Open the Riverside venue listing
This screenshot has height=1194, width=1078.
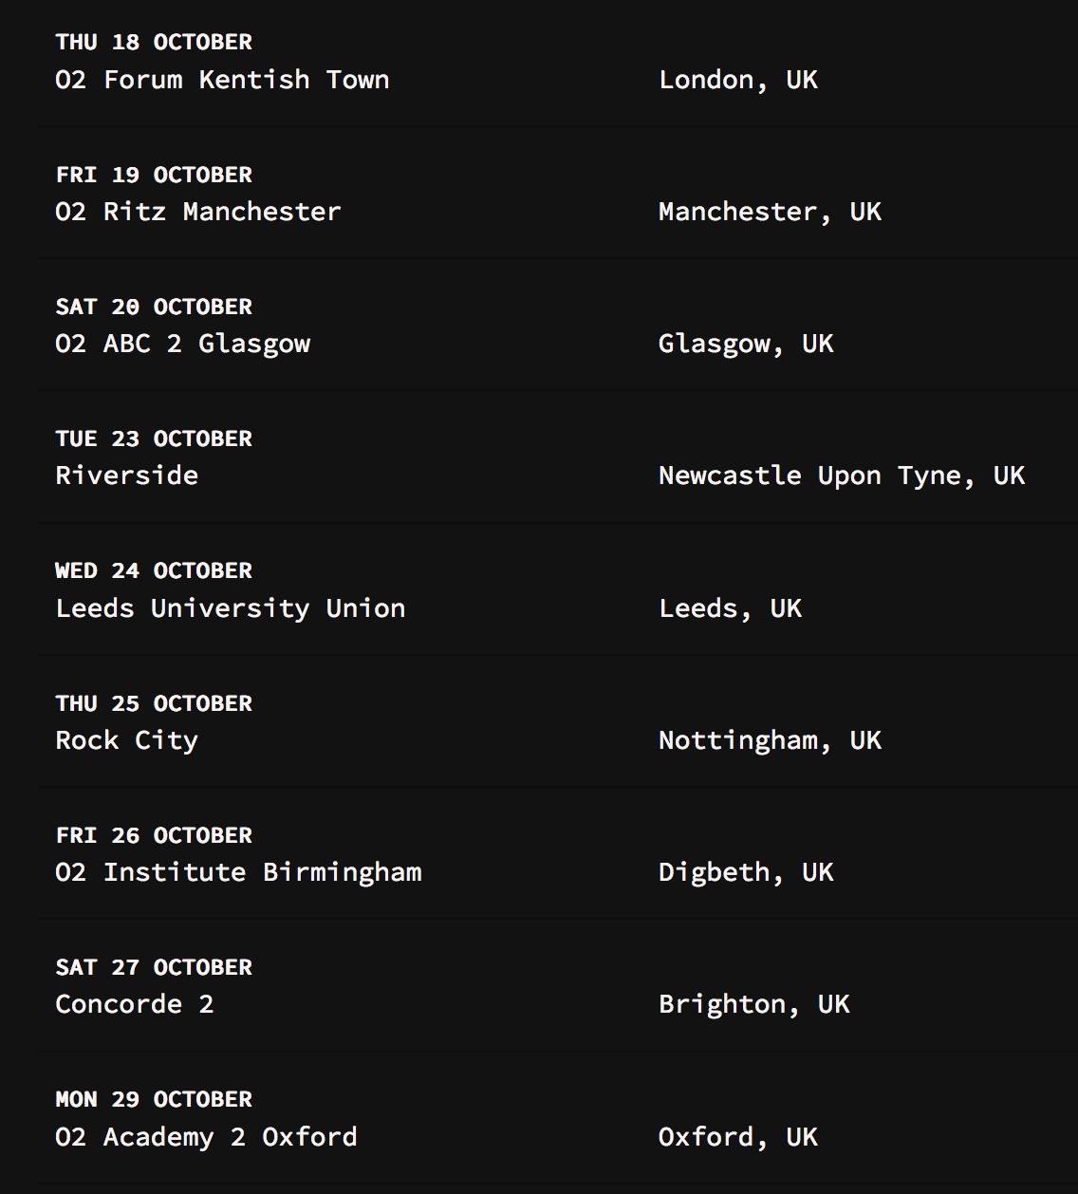[127, 476]
